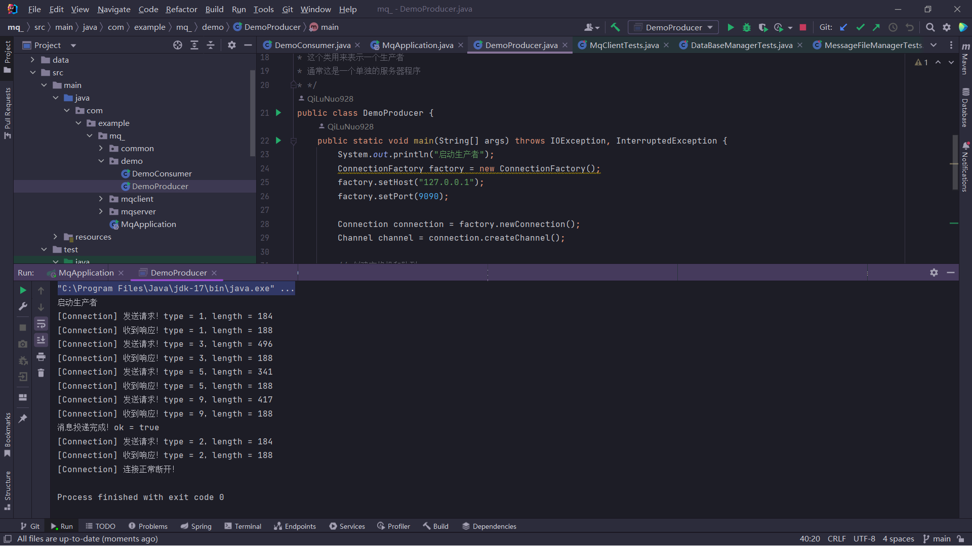Click the Git update project arrow
972x546 pixels.
pos(843,27)
